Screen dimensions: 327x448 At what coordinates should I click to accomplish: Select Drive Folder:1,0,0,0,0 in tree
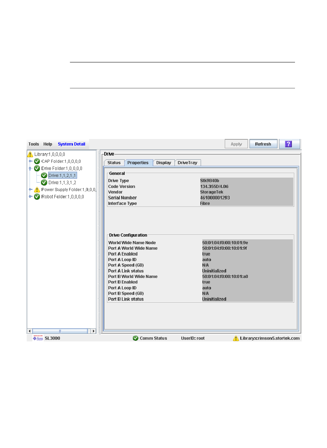62,168
